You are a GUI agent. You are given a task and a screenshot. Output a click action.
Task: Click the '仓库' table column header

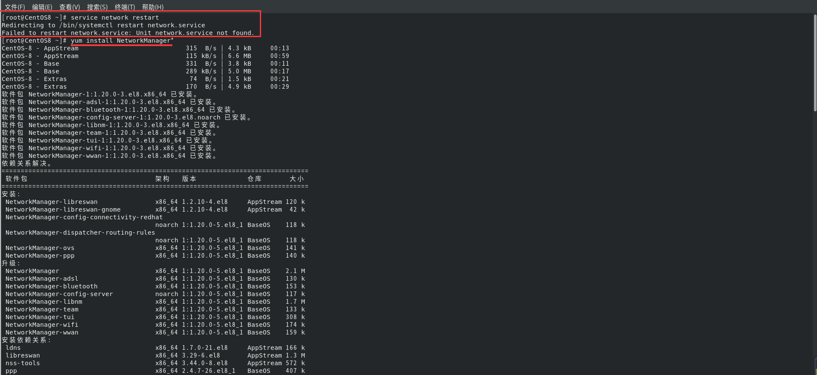[254, 179]
